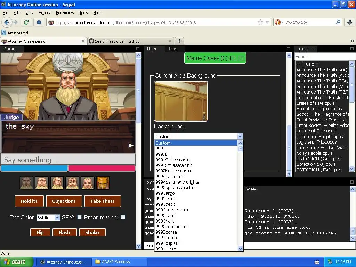Screen dimensions: 356x267
Task: Toggle the Shake button
Action: pos(92,232)
